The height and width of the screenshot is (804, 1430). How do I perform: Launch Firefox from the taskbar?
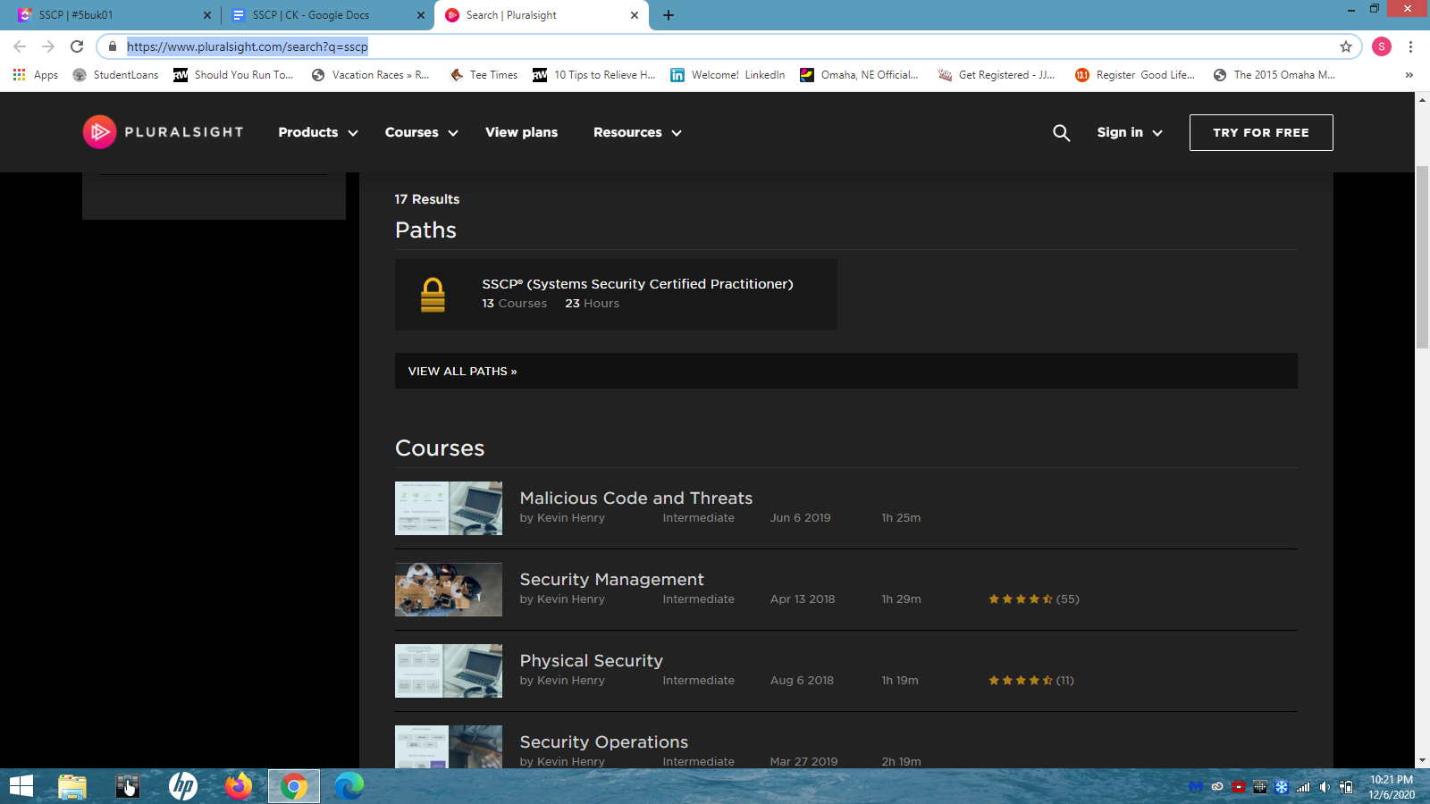pos(239,786)
